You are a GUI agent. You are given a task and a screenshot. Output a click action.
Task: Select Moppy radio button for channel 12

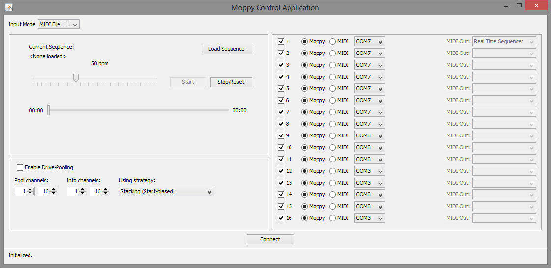pyautogui.click(x=305, y=171)
